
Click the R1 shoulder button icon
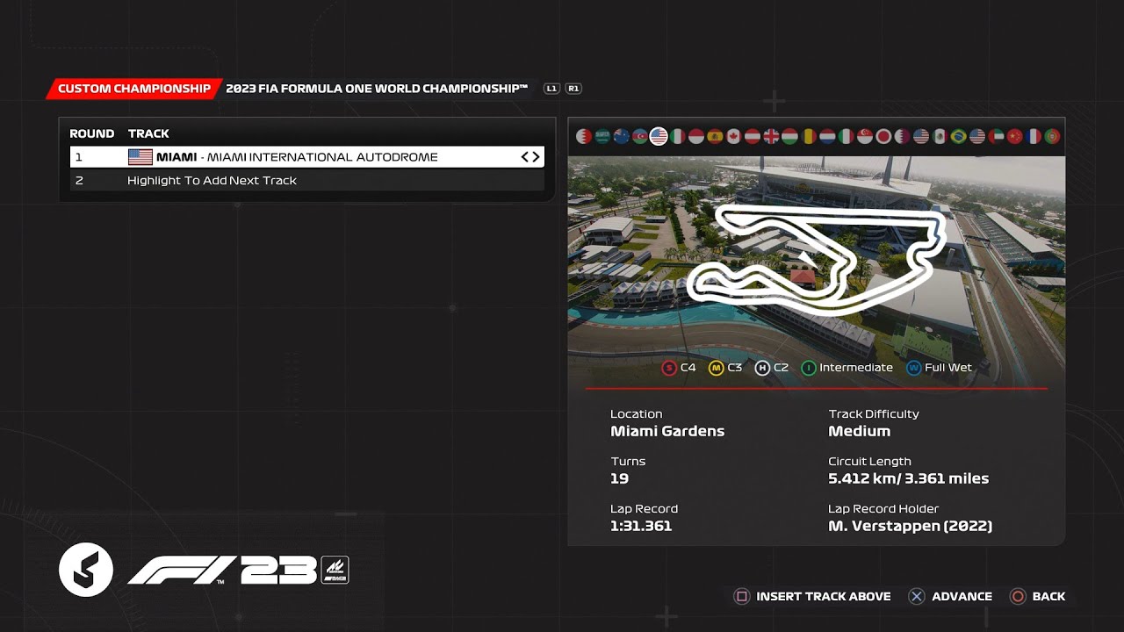[573, 89]
